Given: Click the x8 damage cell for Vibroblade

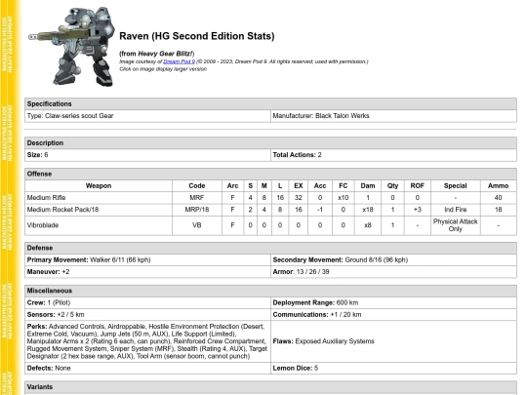Looking at the screenshot, I should 368,225.
